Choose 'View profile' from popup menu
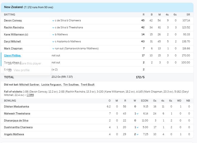The image size is (197, 143). (21, 70)
